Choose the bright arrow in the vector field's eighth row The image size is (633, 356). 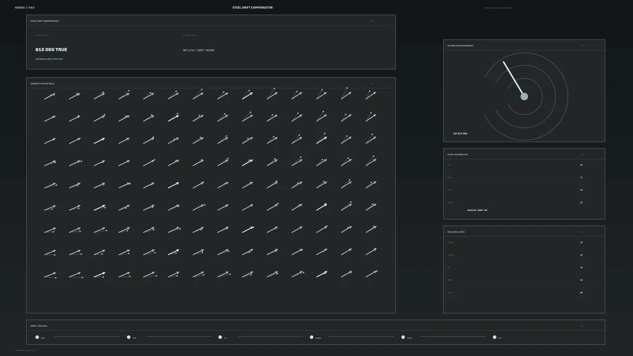click(x=173, y=252)
